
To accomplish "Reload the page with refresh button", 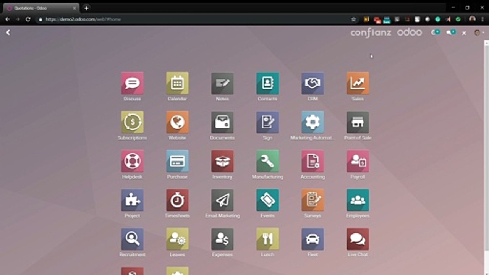I will coord(28,19).
